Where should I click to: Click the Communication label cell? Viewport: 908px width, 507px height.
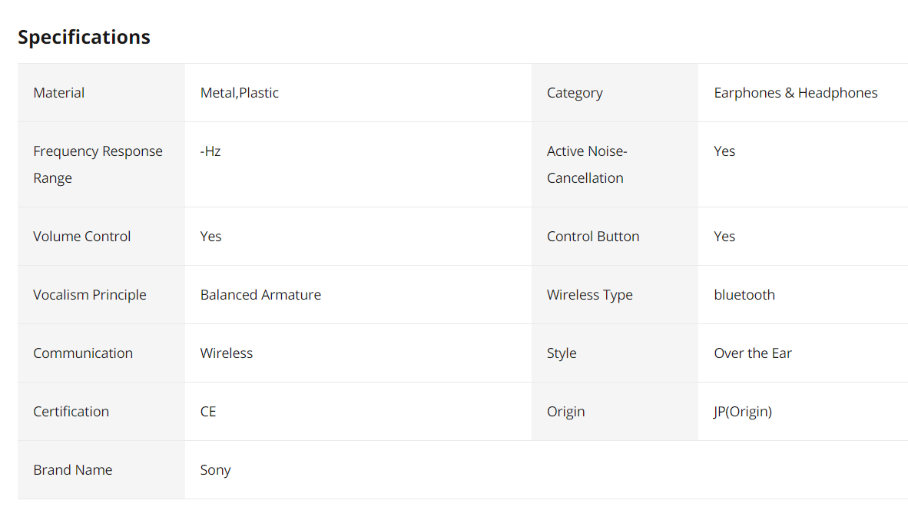pyautogui.click(x=83, y=353)
